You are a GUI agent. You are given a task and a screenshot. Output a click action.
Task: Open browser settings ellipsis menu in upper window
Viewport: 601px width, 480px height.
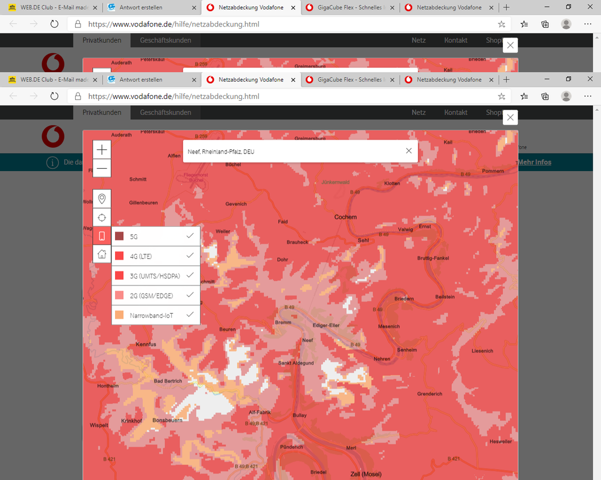[588, 23]
